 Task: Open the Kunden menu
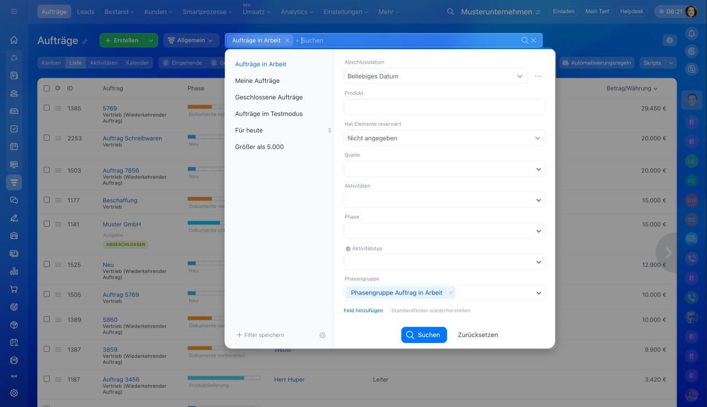click(x=158, y=12)
